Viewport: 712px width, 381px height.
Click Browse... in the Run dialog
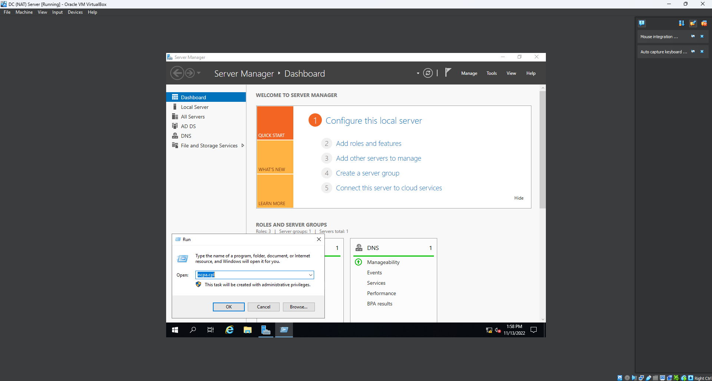click(x=299, y=307)
